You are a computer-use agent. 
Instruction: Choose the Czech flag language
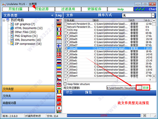[x=59, y=79]
